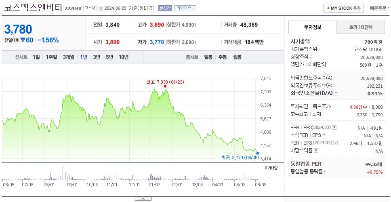Screen dimensions: 391x202
Task: Click the 코스맥스엔비티 stock title
Action: point(33,8)
